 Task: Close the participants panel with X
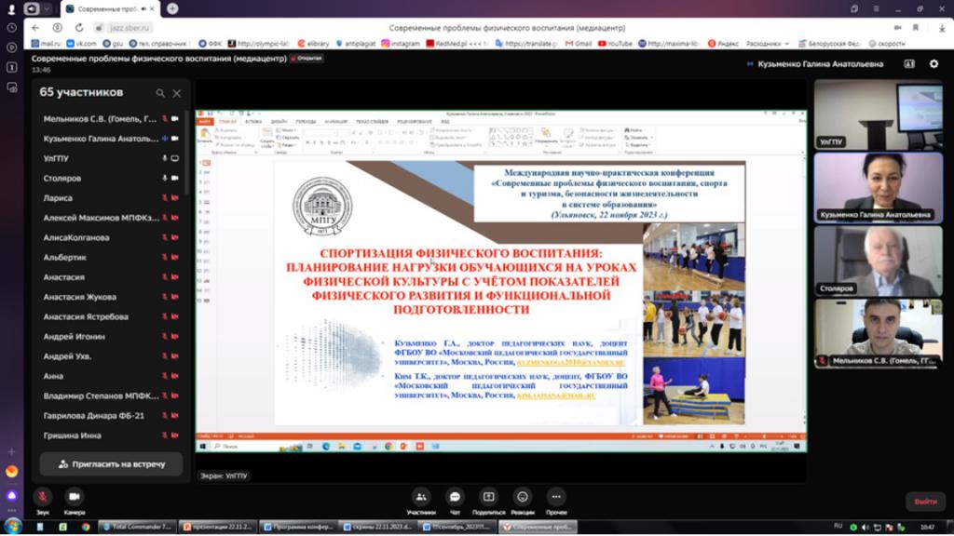(177, 93)
